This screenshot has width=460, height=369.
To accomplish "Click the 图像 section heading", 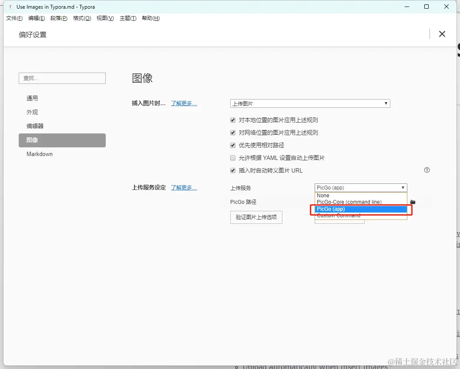I will pos(142,78).
